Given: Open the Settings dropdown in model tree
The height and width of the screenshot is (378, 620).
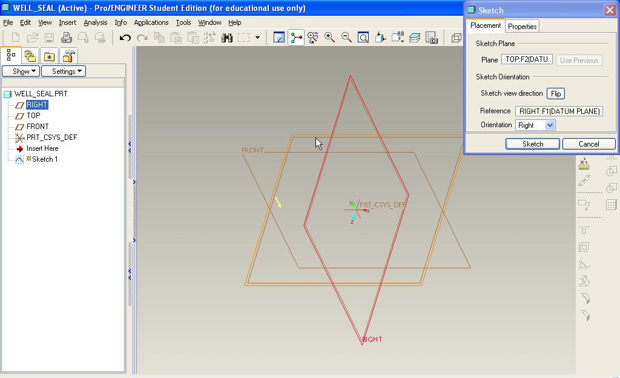Looking at the screenshot, I should coord(64,71).
